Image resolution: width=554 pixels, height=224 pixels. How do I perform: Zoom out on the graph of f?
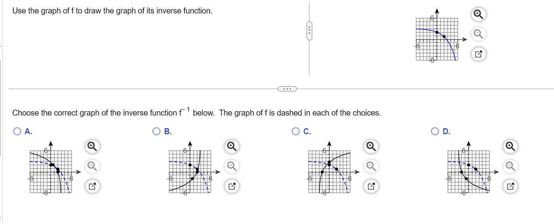478,34
